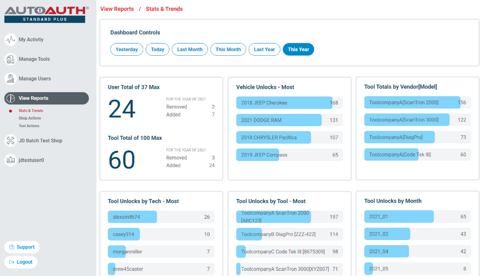This screenshot has height=276, width=482.
Task: Click the Support question mark icon
Action: pyautogui.click(x=11, y=247)
